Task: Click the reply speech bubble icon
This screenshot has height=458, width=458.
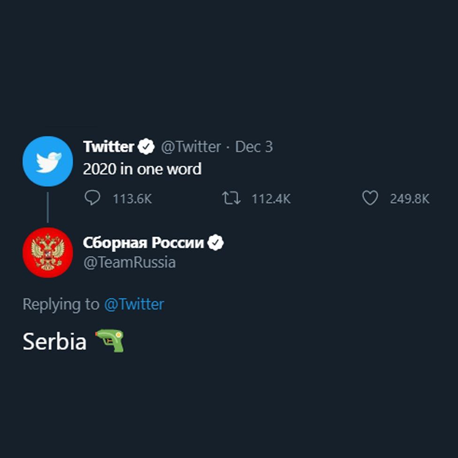Action: [92, 198]
